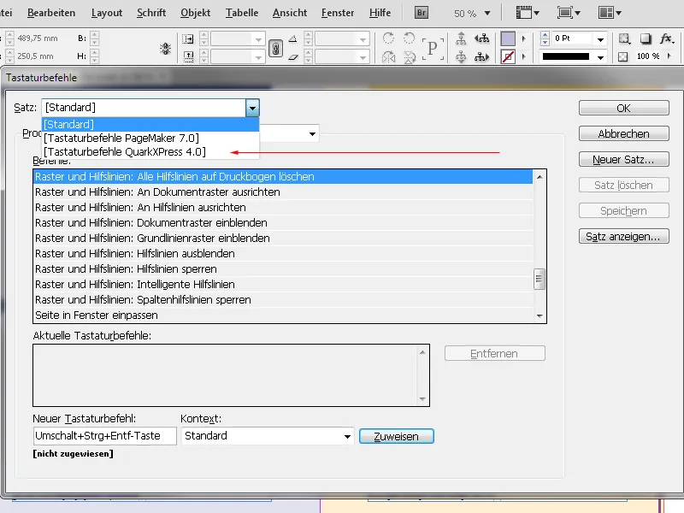This screenshot has height=513, width=684.
Task: Click the stroke color swatch with red slash
Action: (508, 56)
